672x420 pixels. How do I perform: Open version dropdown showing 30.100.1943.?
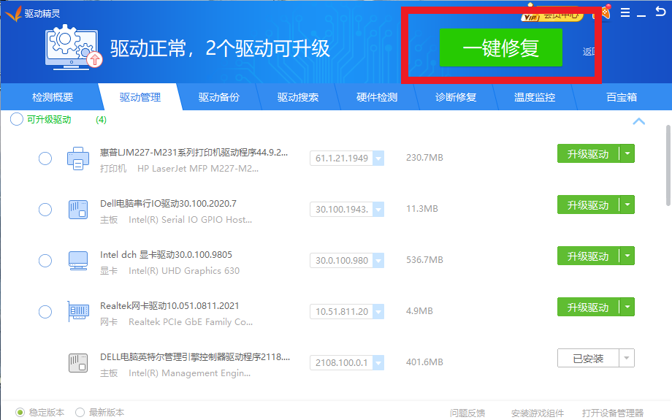pos(378,209)
